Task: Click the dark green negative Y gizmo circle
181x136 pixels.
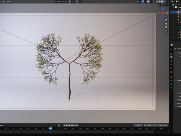Action: click(159, 13)
